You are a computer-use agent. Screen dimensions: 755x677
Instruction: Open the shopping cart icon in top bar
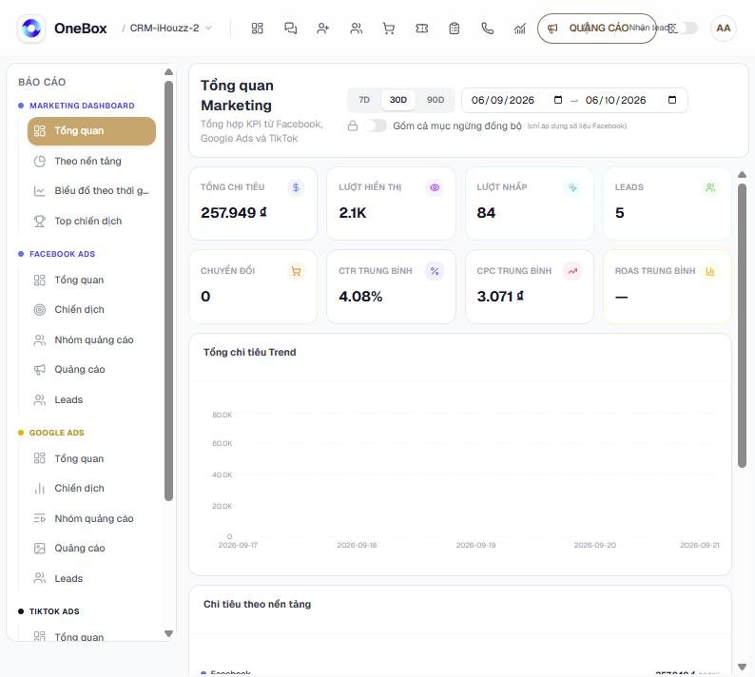[389, 29]
